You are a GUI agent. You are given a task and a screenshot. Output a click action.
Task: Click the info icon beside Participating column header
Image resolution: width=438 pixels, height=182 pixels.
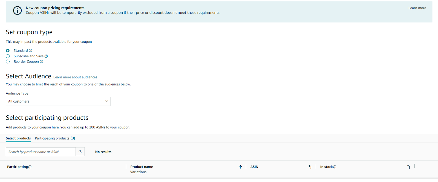tap(30, 167)
